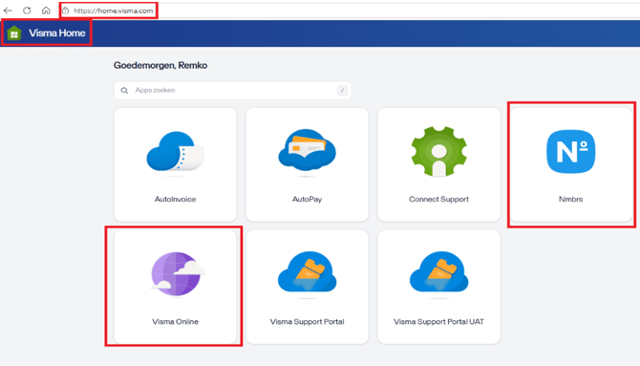Go back with the browser back arrow
This screenshot has height=366, width=640.
click(8, 11)
